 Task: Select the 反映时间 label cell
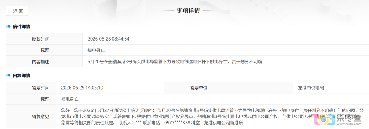(x=44, y=39)
